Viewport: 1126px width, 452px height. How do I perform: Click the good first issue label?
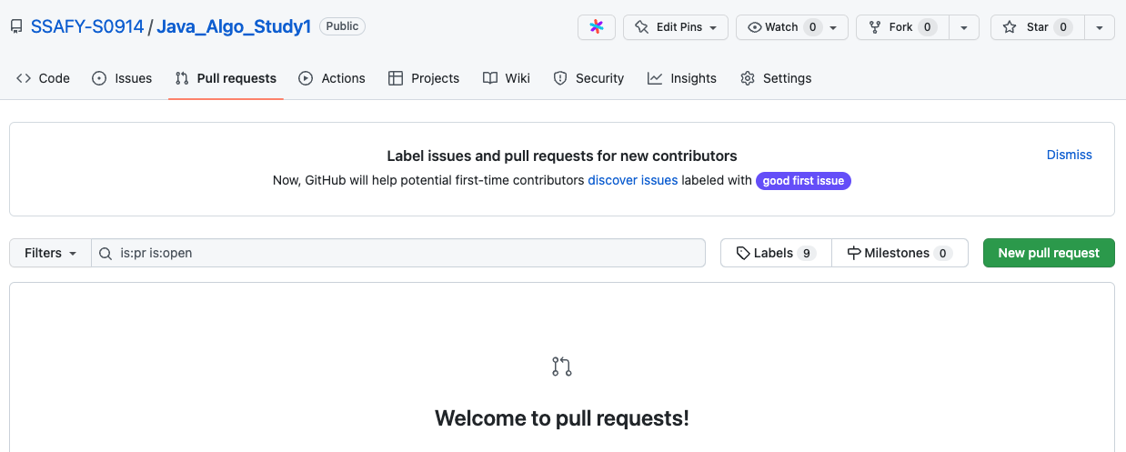pos(803,181)
